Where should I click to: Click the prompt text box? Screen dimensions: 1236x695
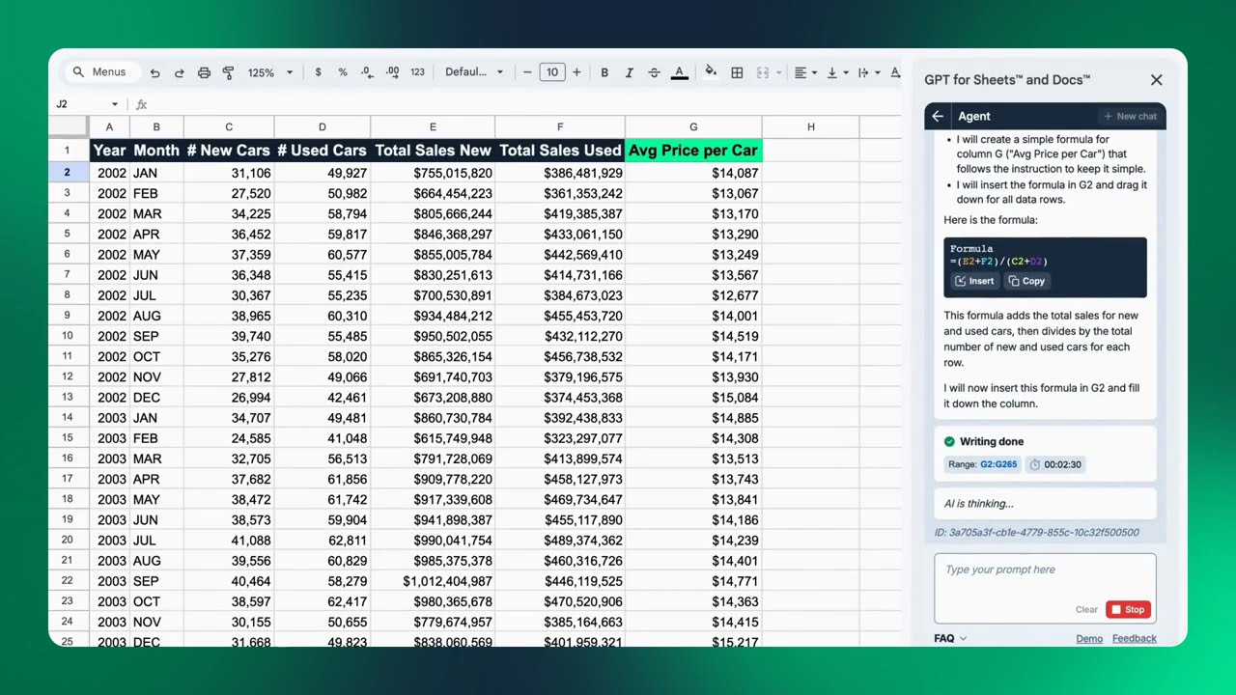tap(1045, 588)
